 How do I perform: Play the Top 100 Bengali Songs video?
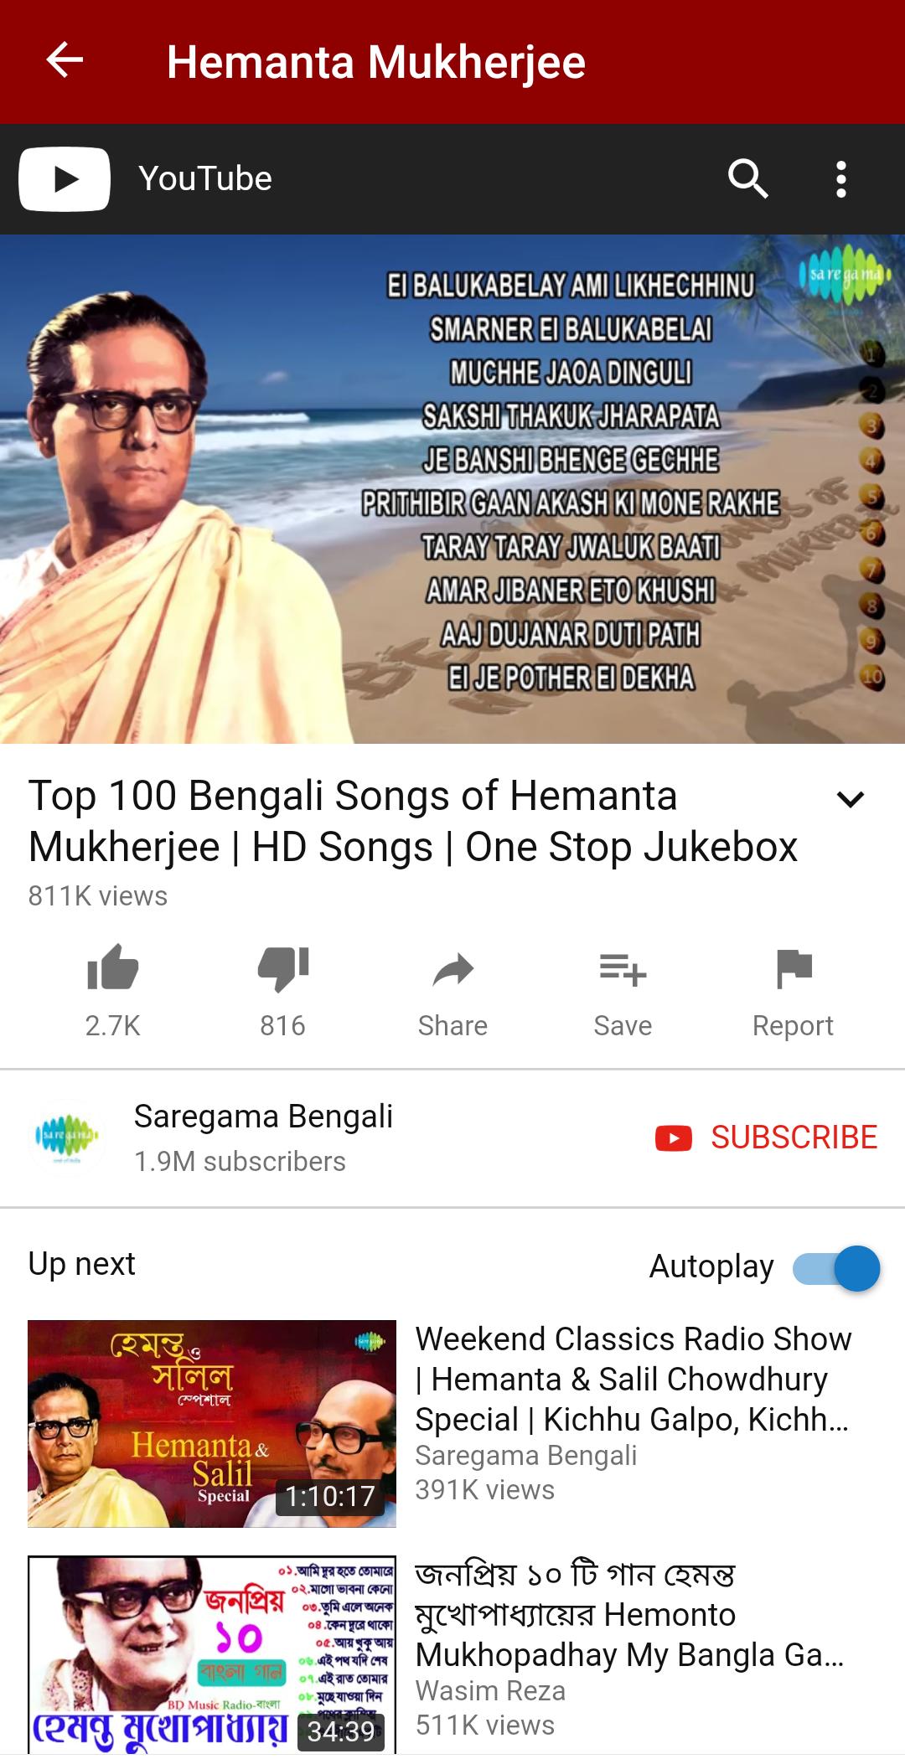click(x=452, y=489)
